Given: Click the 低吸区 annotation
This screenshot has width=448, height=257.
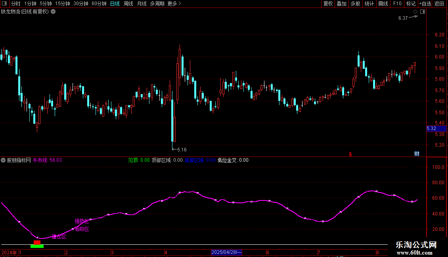Looking at the screenshot, I should tap(82, 229).
